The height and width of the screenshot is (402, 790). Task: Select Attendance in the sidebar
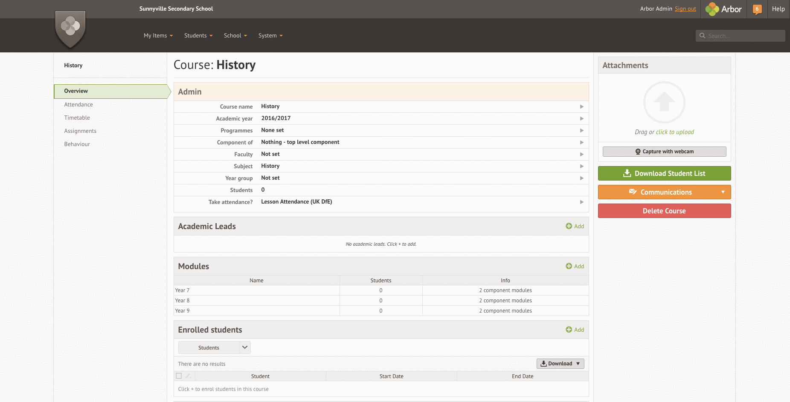click(78, 105)
